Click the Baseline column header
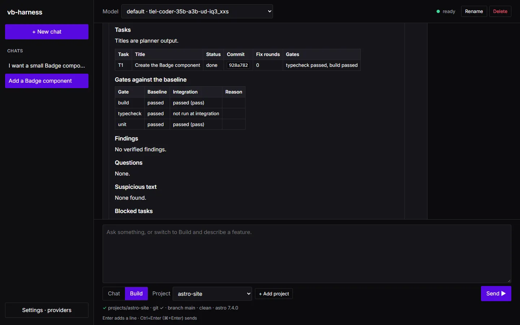Image resolution: width=520 pixels, height=325 pixels. tap(157, 92)
